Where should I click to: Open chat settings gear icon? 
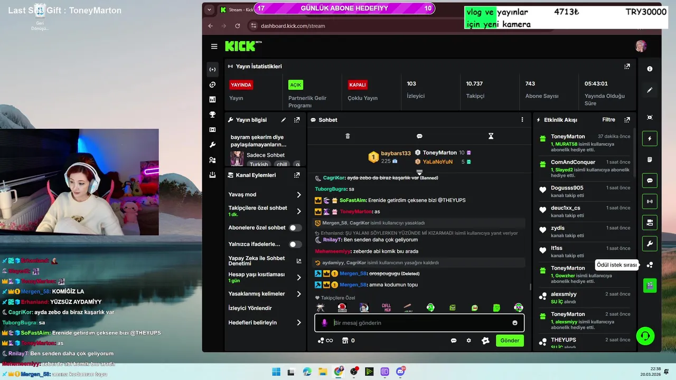click(x=468, y=340)
